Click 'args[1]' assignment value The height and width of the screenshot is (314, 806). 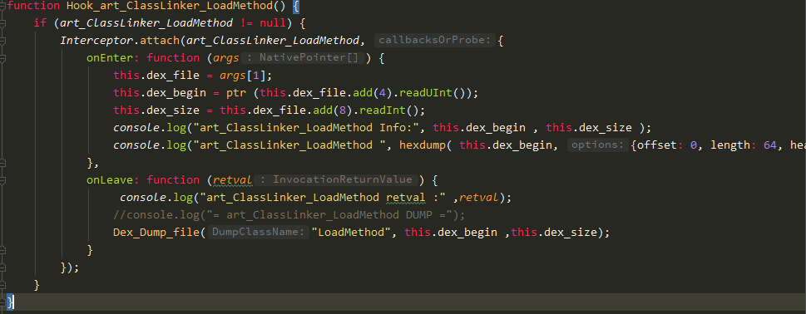point(242,76)
